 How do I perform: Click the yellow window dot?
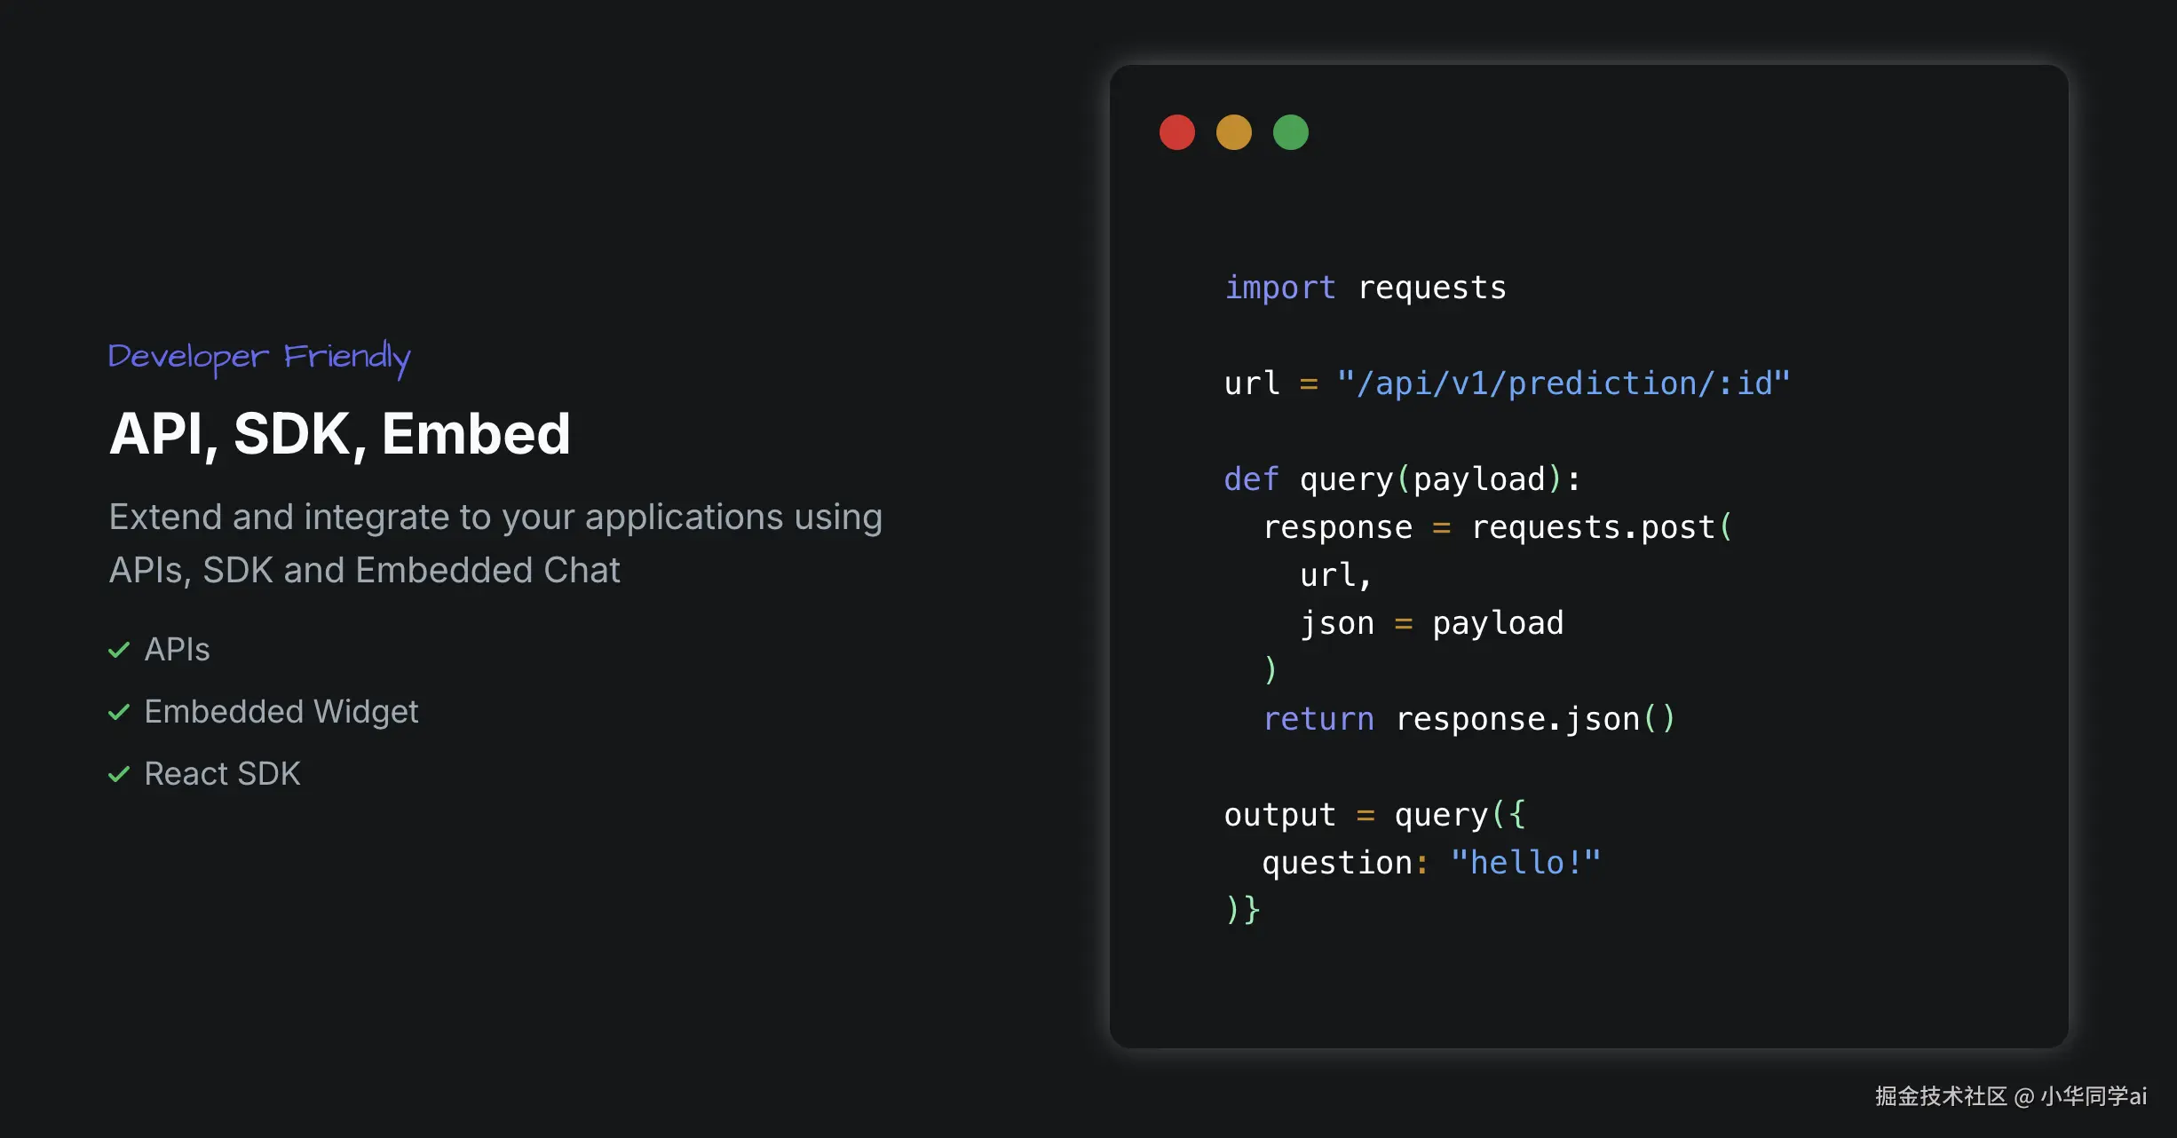coord(1234,133)
